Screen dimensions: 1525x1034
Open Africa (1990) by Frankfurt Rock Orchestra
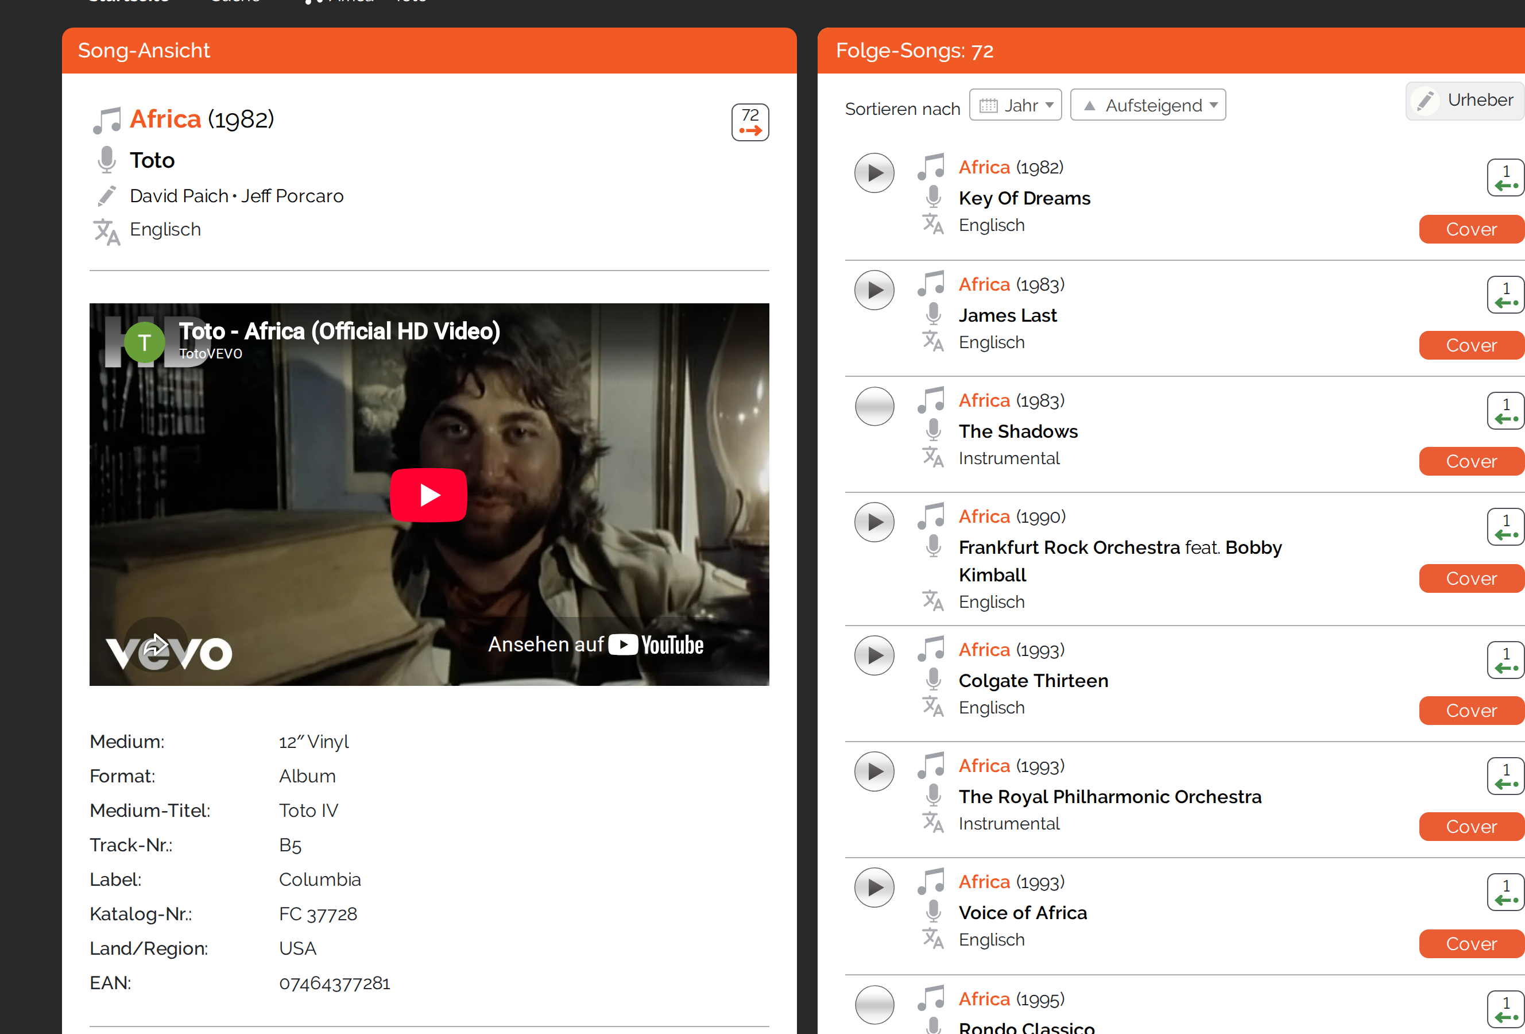[984, 516]
